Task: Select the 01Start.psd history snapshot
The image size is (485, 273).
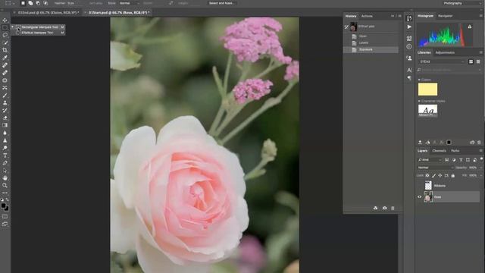Action: (371, 27)
